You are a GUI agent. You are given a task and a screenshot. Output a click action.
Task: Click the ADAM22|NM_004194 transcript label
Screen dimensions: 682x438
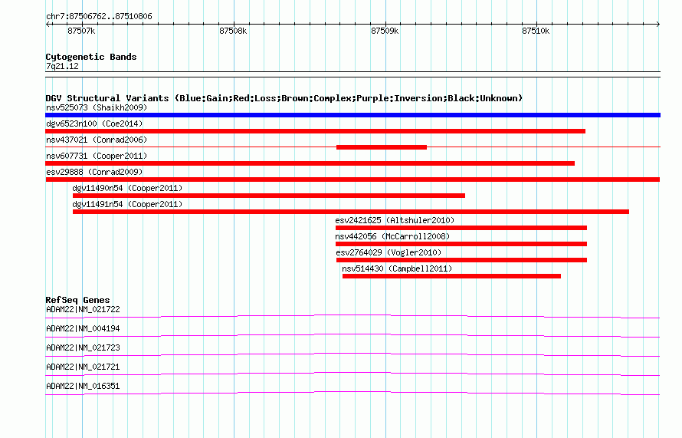pos(83,329)
